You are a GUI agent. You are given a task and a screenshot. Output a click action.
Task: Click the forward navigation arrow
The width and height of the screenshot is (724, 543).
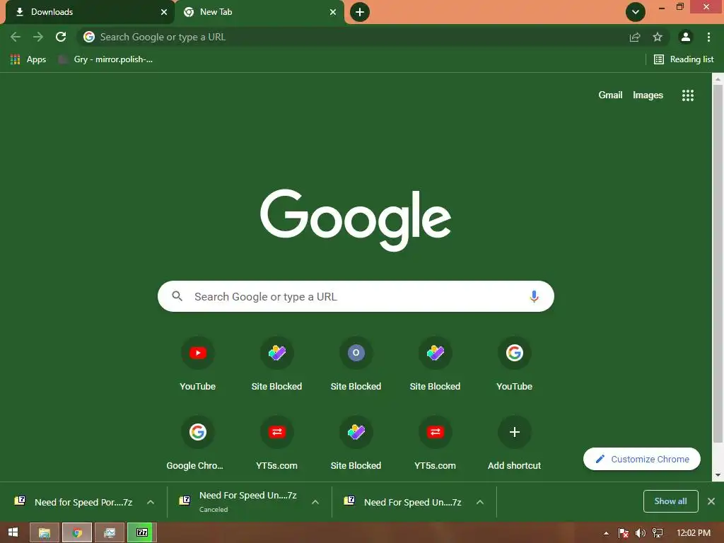point(38,37)
